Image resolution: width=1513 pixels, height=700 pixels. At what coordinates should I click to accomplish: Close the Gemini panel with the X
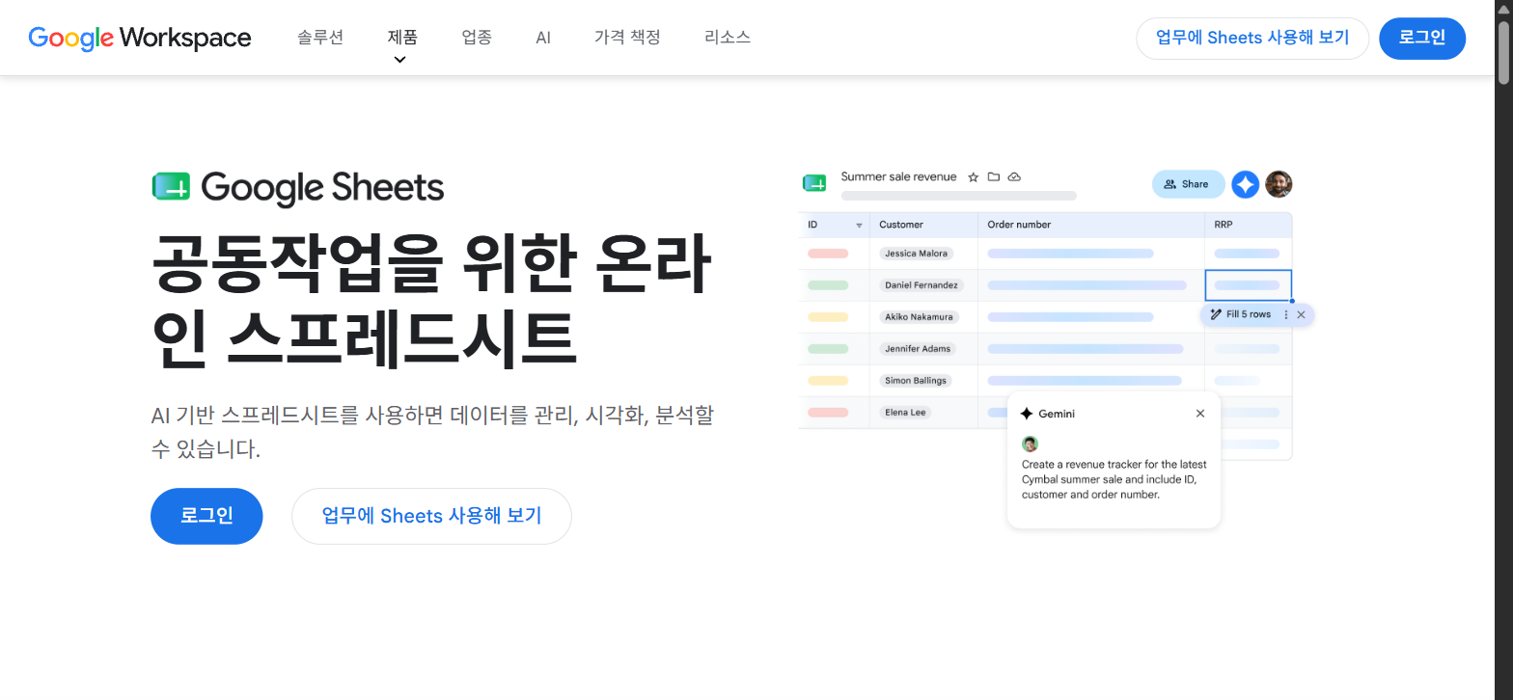(x=1200, y=414)
